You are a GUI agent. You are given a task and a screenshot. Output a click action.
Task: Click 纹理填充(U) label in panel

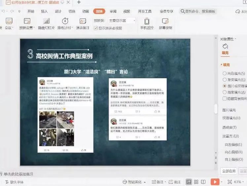click(x=231, y=118)
